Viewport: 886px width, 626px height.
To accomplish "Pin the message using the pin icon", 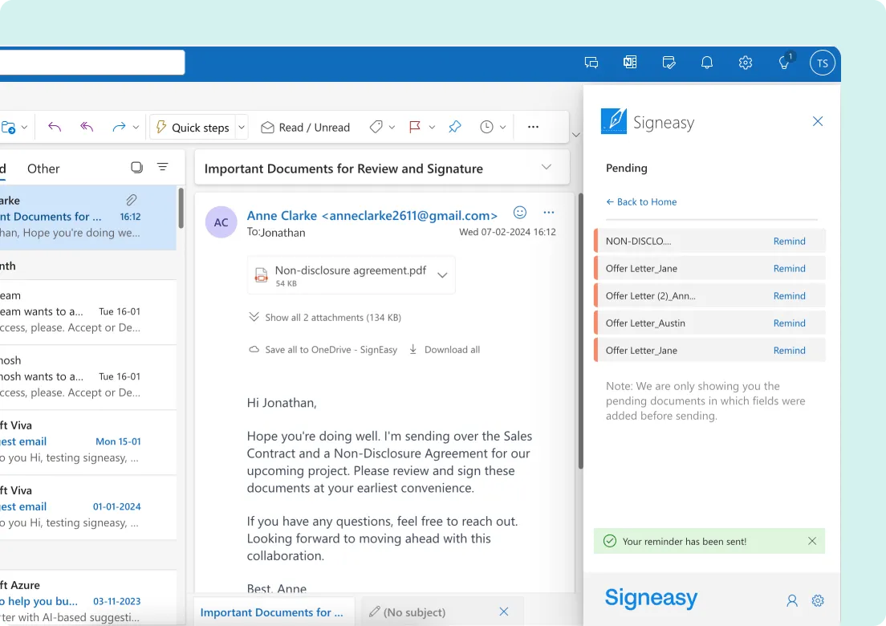I will click(x=455, y=127).
